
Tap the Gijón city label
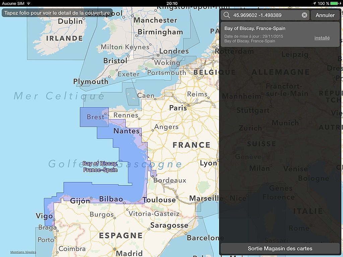80,201
